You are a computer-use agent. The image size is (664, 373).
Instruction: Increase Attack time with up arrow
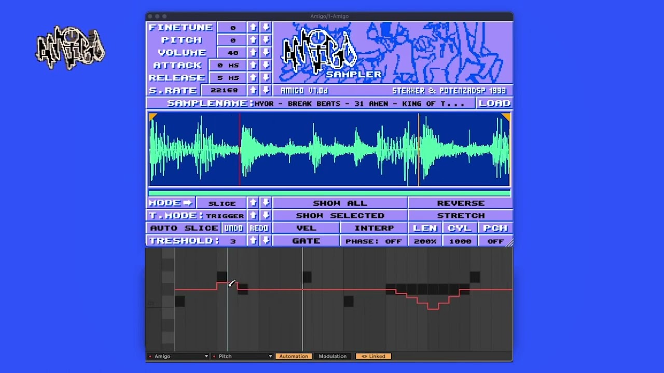click(253, 65)
